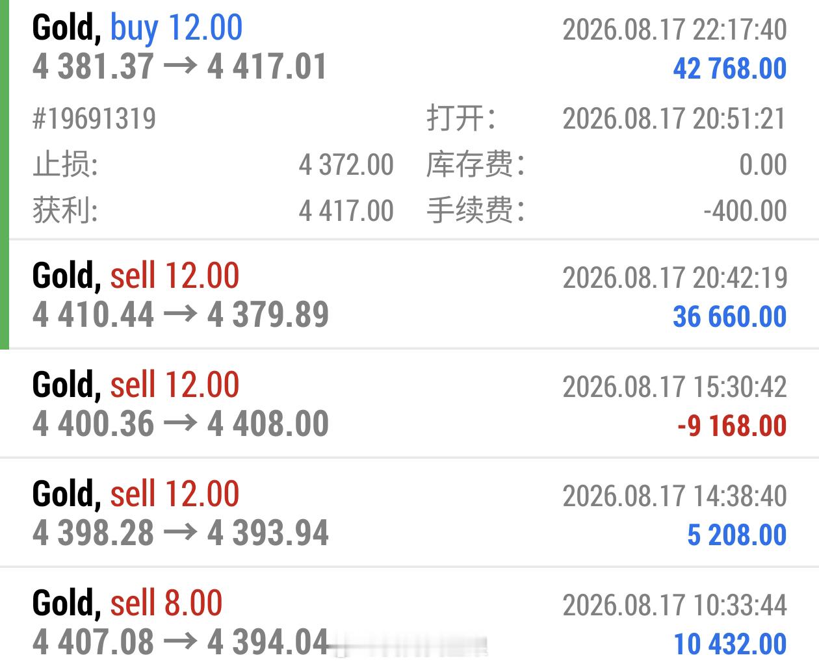This screenshot has width=819, height=666.
Task: Select the -9 168.00 loss value
Action: (x=732, y=426)
